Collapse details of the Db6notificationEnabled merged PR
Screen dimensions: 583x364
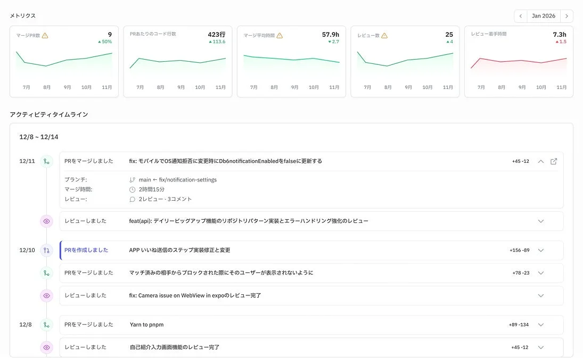(541, 161)
